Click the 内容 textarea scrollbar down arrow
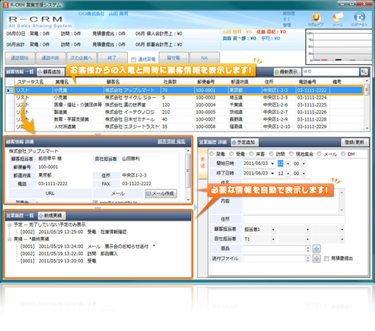 coord(341,210)
